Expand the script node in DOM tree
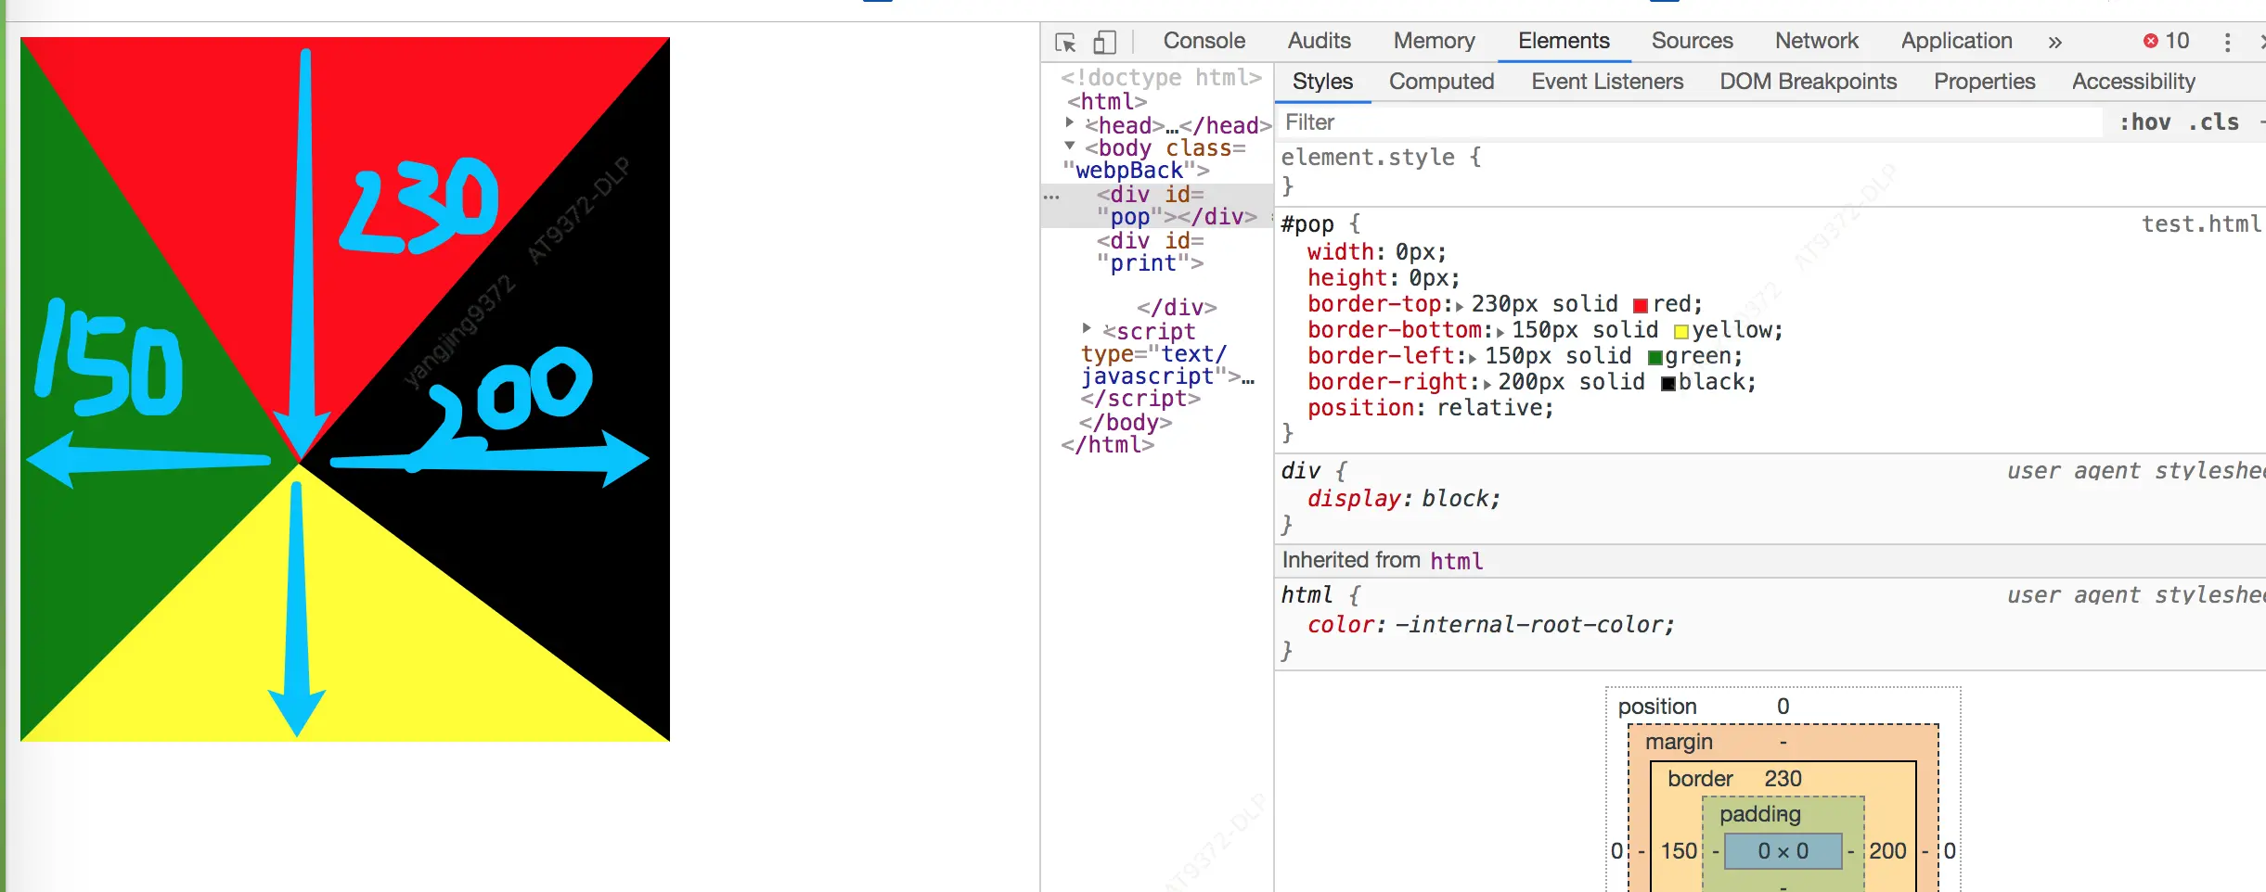This screenshot has height=892, width=2266. (1086, 328)
